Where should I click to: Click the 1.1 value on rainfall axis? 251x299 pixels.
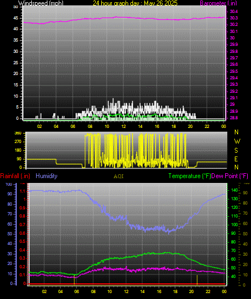(x=23, y=191)
